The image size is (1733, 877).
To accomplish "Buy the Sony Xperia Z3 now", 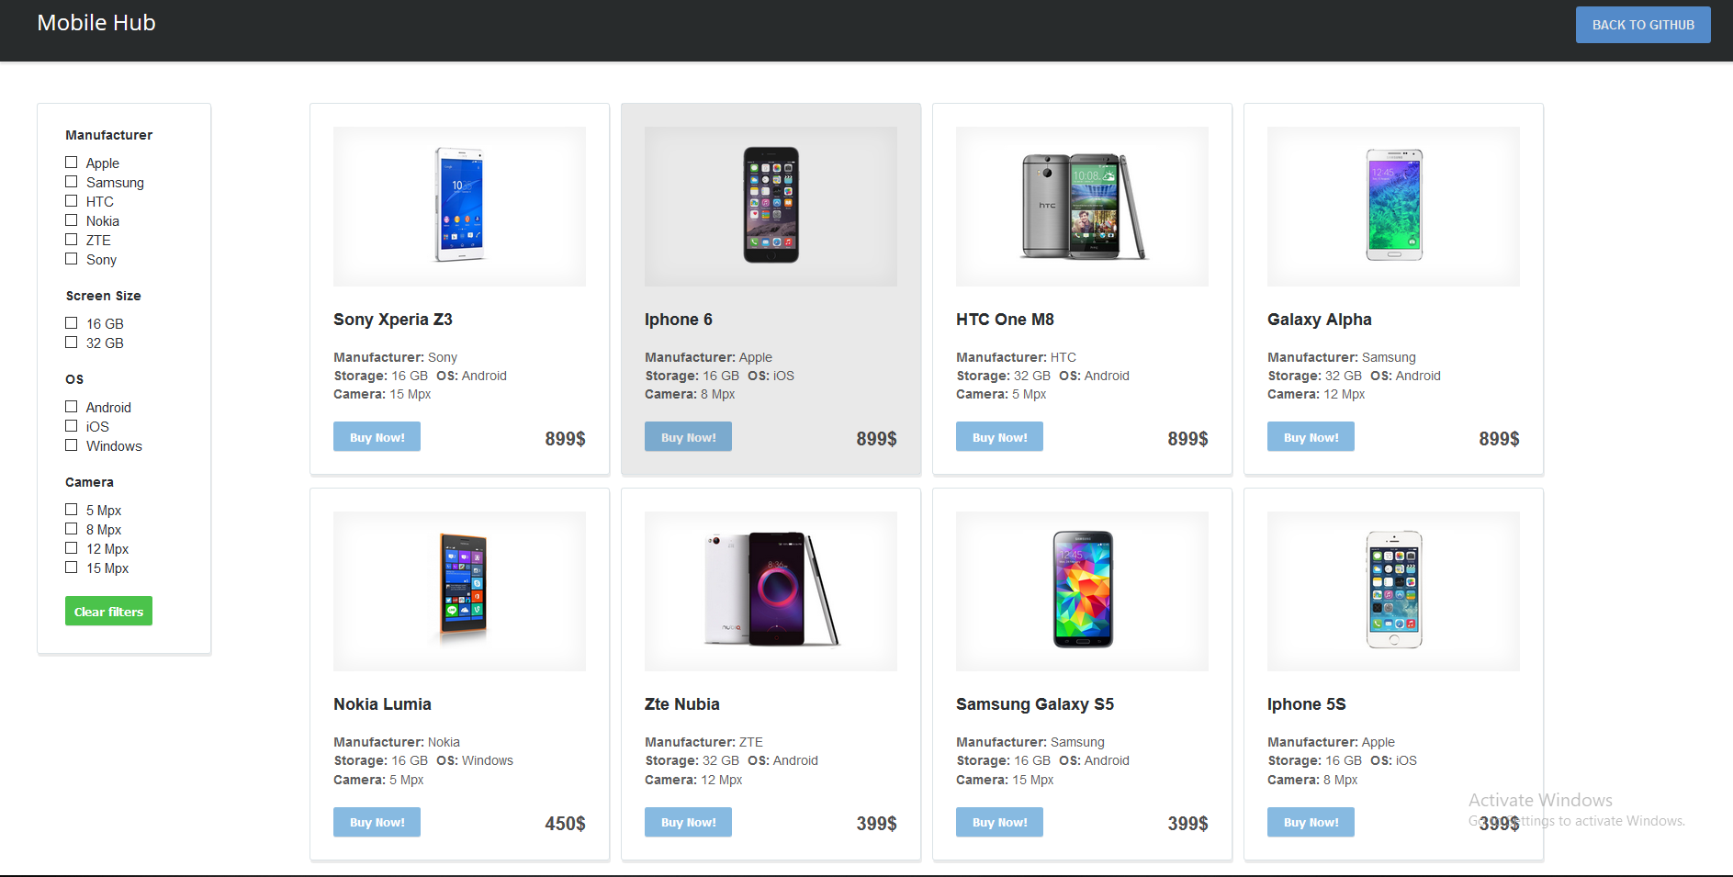I will [377, 437].
